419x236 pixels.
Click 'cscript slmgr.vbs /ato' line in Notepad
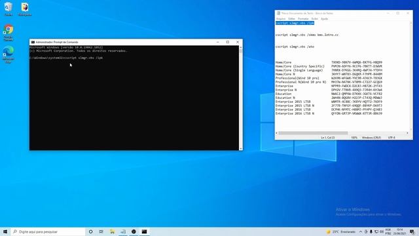tap(295, 47)
